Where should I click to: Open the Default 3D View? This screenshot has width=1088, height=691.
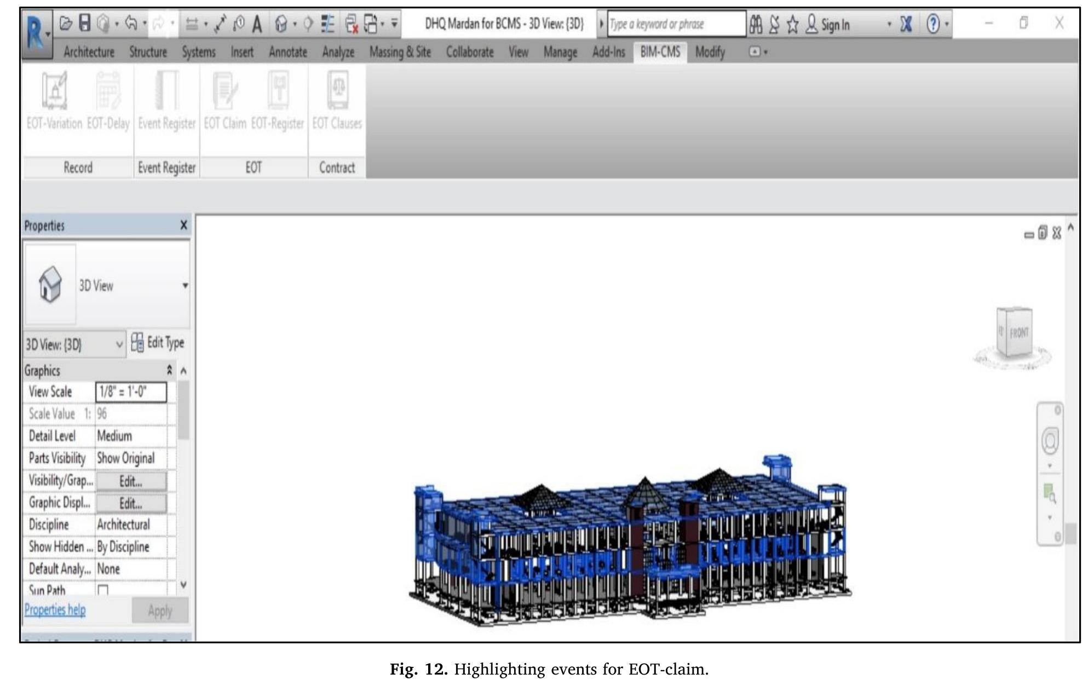282,23
